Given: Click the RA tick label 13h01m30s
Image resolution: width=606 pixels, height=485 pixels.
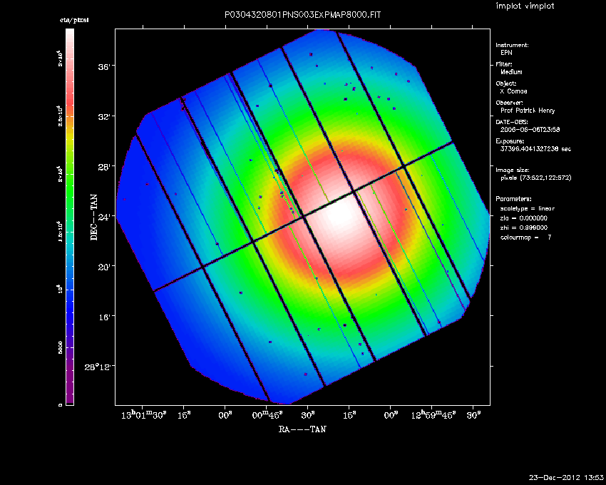Looking at the screenshot, I should pyautogui.click(x=144, y=415).
